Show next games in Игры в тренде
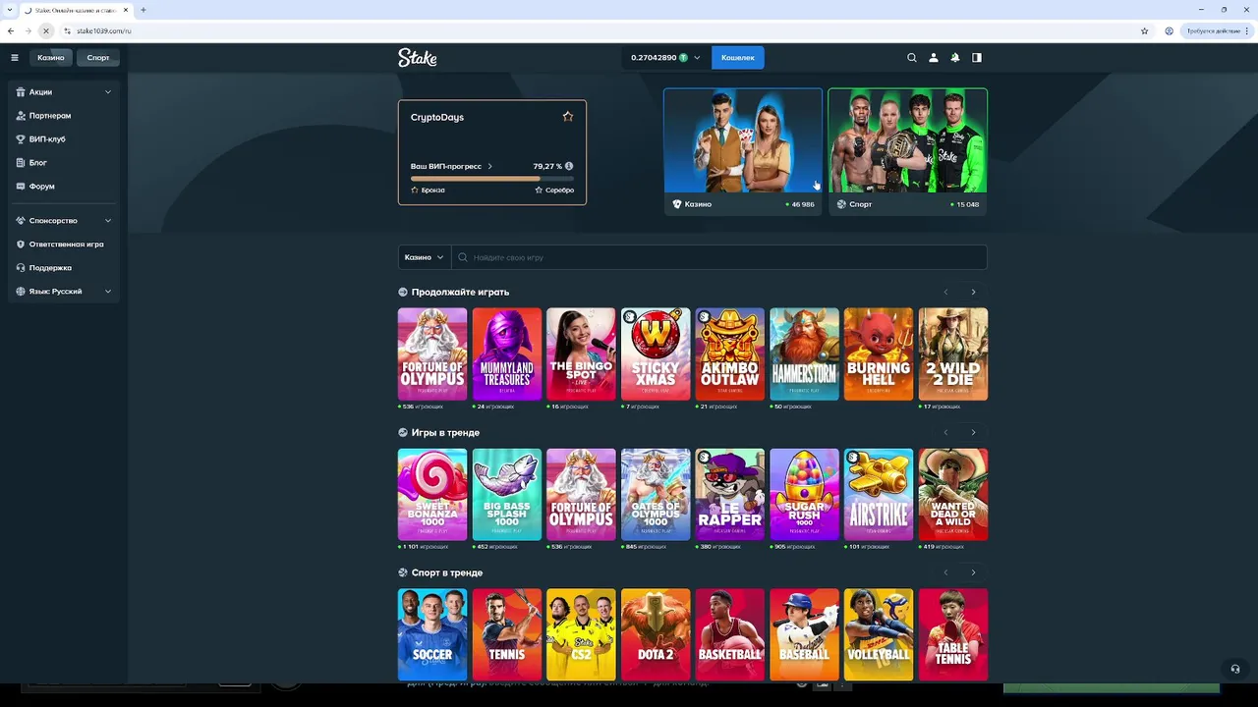 [x=974, y=432]
